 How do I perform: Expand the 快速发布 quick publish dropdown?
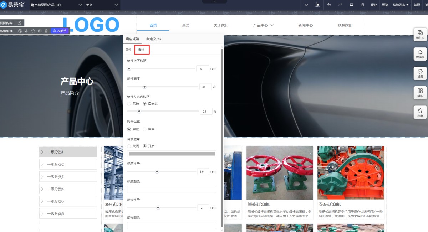tap(401, 5)
